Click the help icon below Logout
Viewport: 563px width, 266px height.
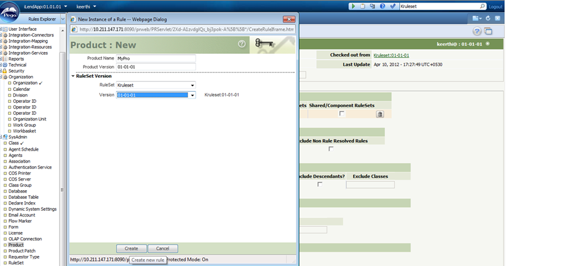click(477, 31)
